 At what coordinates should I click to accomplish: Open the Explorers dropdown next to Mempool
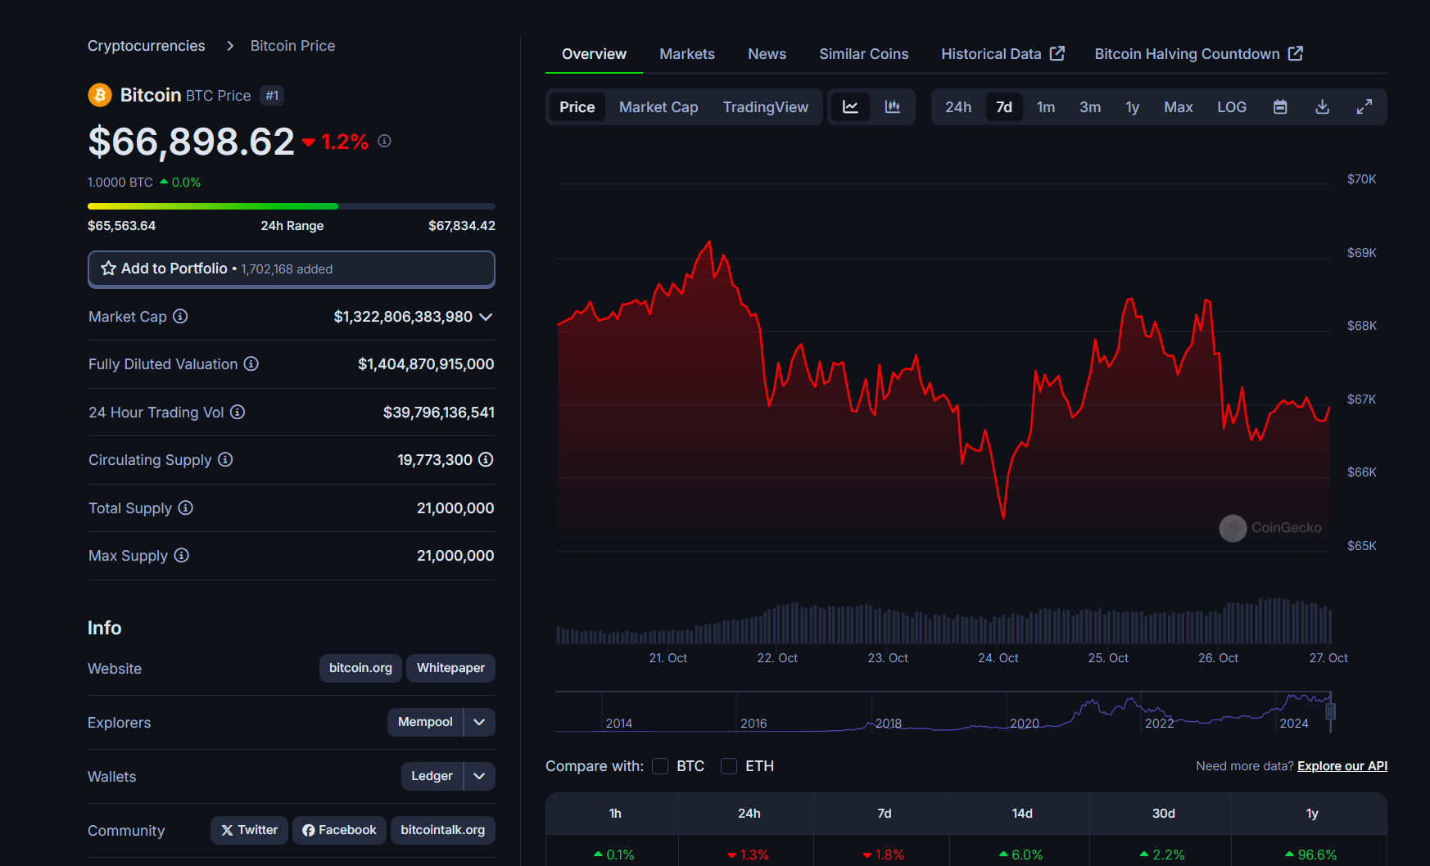coord(479,722)
